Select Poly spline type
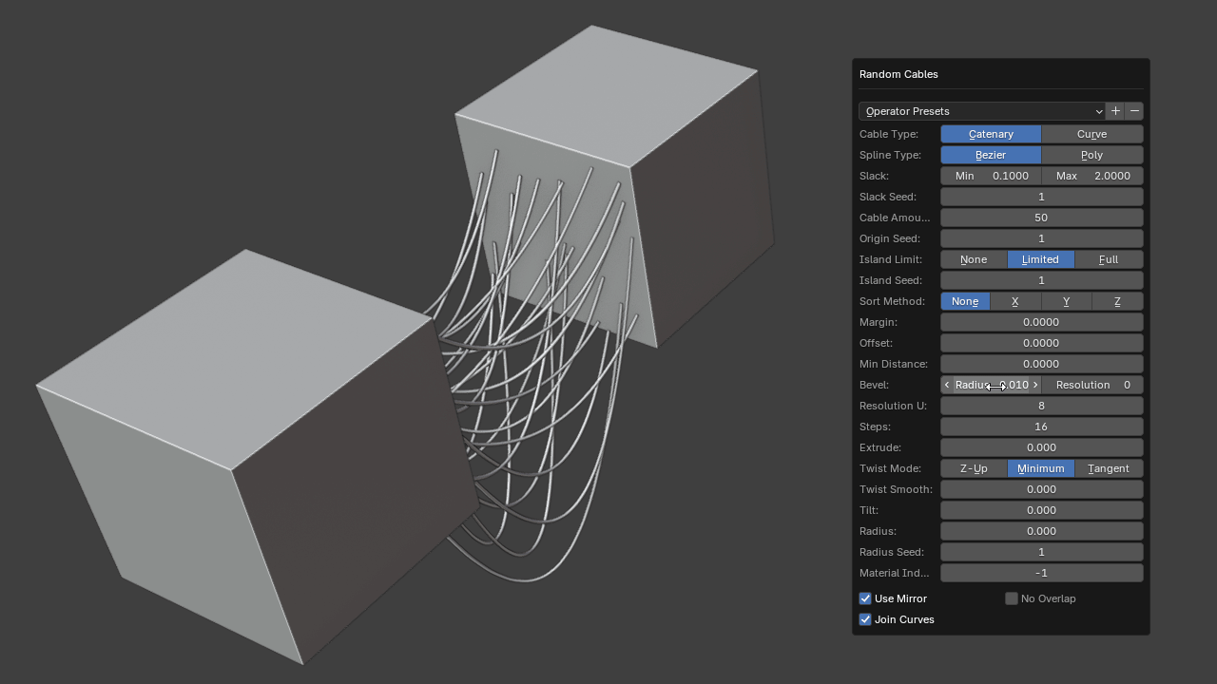 click(x=1091, y=155)
